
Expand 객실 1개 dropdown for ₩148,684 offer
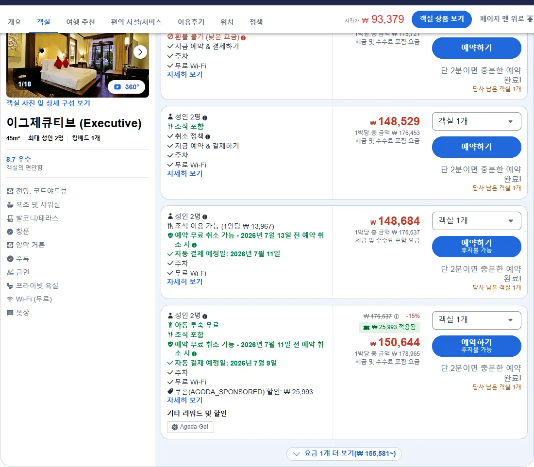coord(476,221)
